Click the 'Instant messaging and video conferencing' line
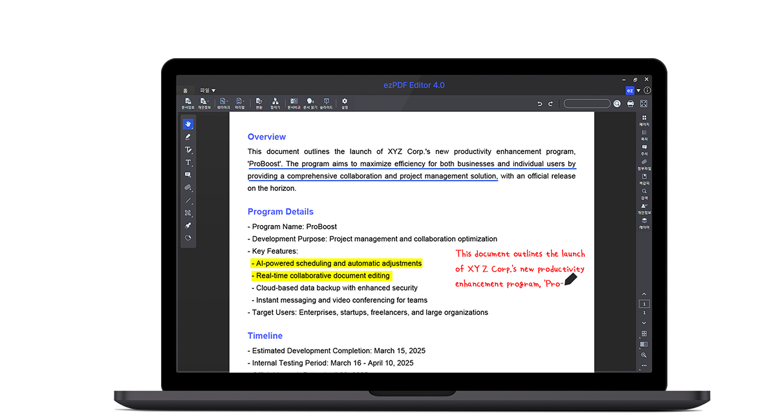Viewport: 776px width, 414px height. [339, 300]
